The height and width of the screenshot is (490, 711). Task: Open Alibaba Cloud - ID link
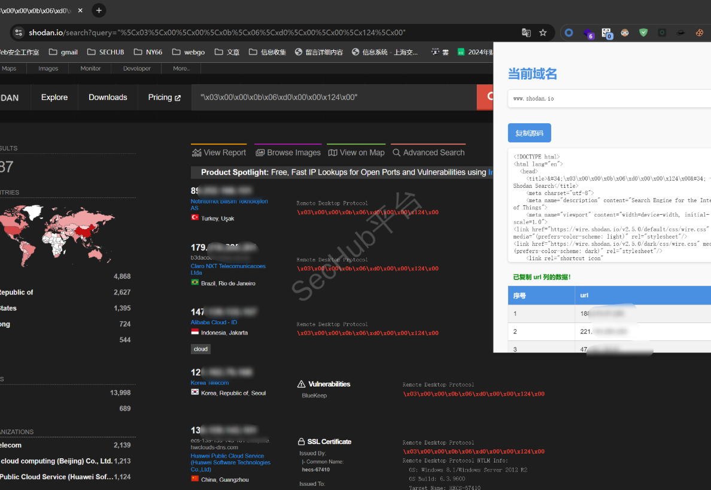(214, 322)
